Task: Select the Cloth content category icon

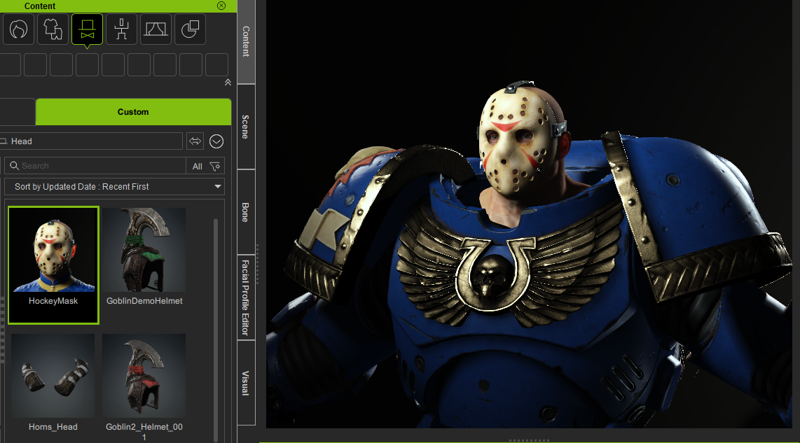Action: [x=53, y=29]
